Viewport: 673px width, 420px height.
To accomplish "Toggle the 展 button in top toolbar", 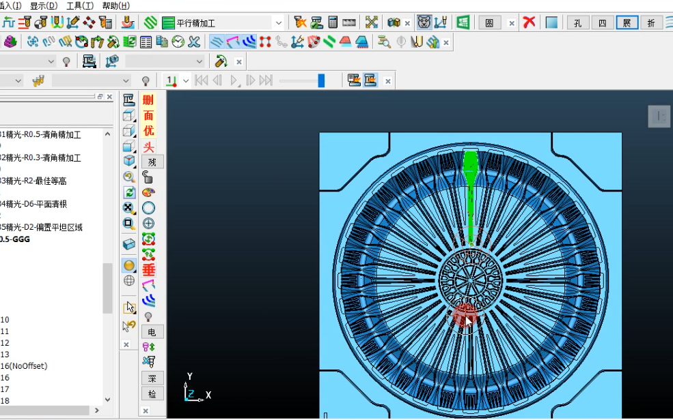I will (627, 22).
